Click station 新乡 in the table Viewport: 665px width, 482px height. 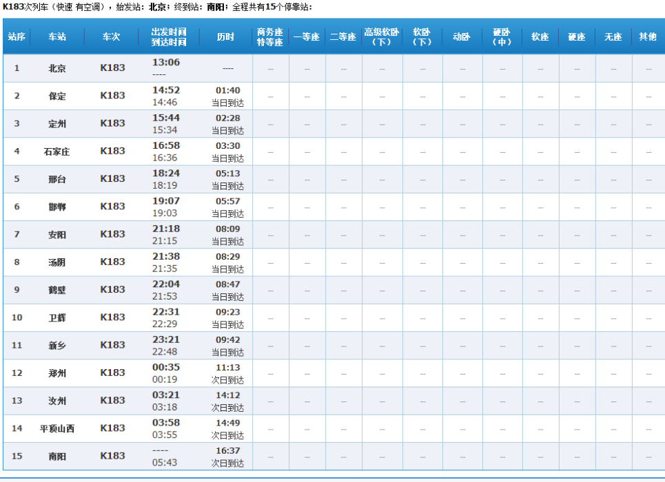57,346
